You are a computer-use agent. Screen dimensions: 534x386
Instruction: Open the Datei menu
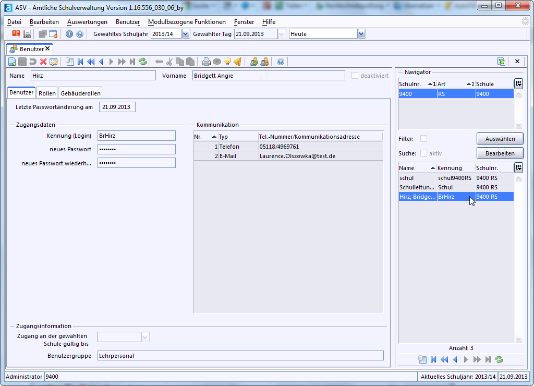click(14, 22)
